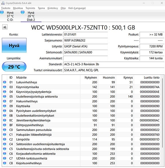Click status orb for Lukuvirheetiheys row
The image size is (165, 168).
tap(5, 82)
